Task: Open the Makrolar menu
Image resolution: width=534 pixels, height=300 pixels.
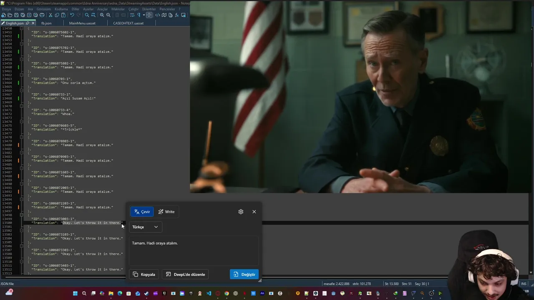Action: [x=118, y=9]
